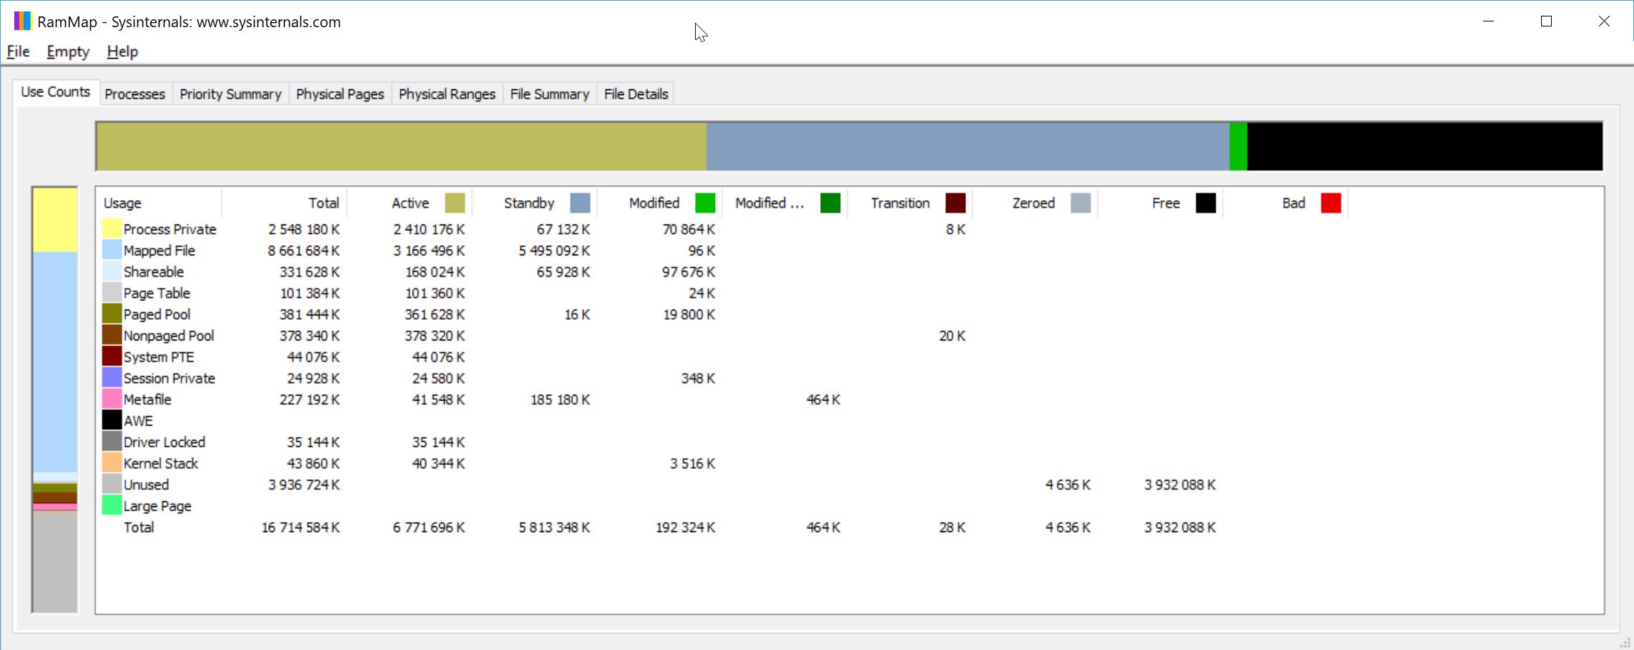Click the Kernel Stack orange swatch
This screenshot has width=1634, height=650.
pos(112,463)
